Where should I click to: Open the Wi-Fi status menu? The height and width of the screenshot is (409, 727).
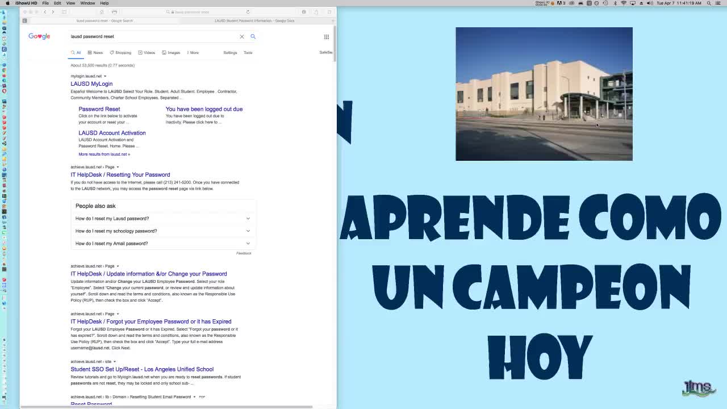click(x=624, y=3)
